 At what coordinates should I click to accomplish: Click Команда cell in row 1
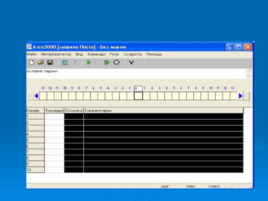click(x=54, y=116)
